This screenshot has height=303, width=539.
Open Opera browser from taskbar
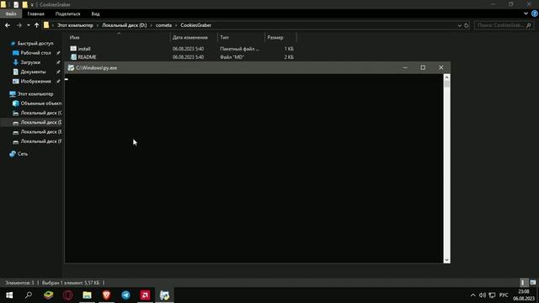coord(67,295)
